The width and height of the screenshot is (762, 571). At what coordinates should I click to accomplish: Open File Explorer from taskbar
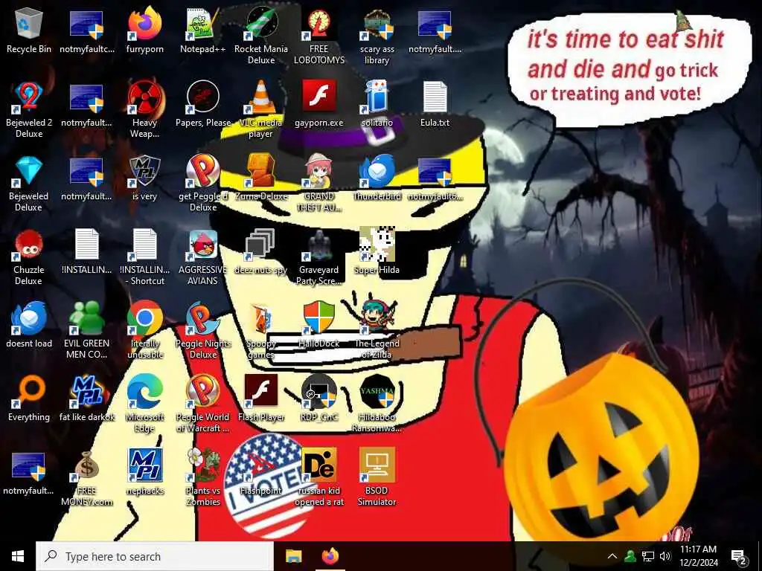293,556
